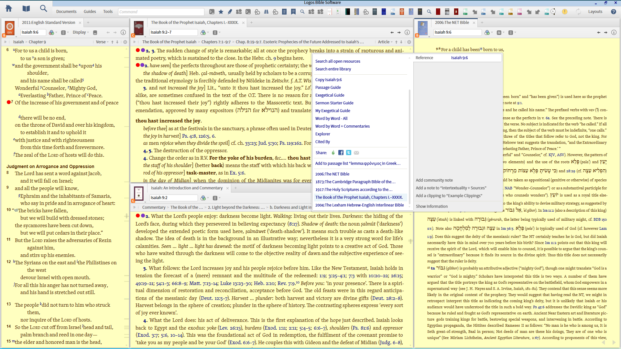Select Copy Isaiah 9:6 menu entry
Viewport: 621px width, 349px height.
(x=328, y=79)
